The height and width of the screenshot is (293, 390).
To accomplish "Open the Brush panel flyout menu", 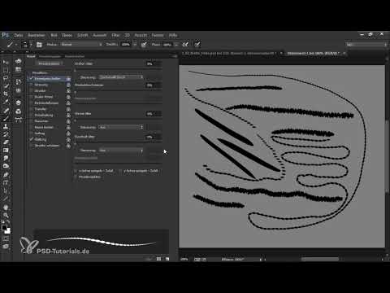I will point(175,56).
